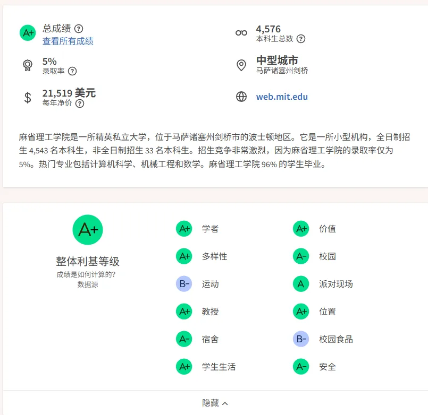The height and width of the screenshot is (415, 428).
Task: Open 成绩是如何计算的? link
Action: [86, 274]
